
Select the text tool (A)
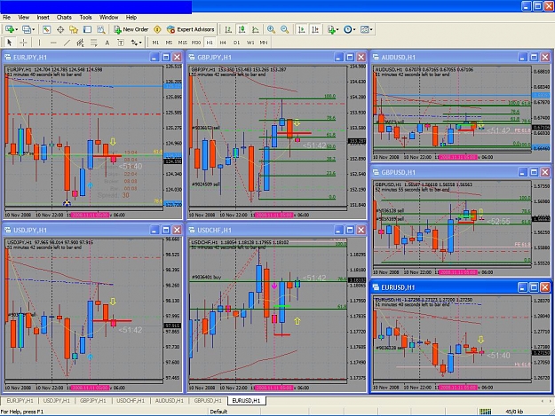[x=107, y=43]
